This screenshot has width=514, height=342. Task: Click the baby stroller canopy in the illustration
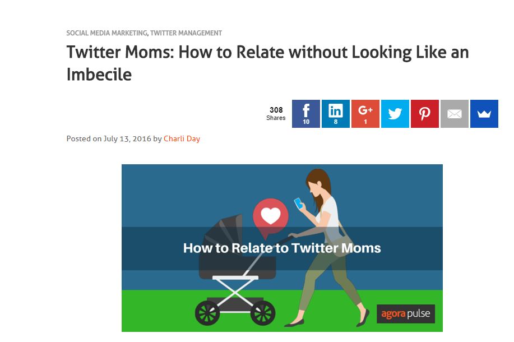click(224, 232)
